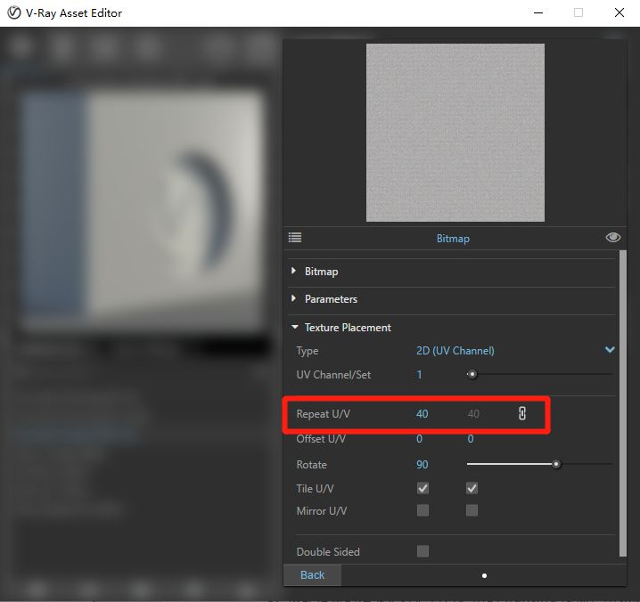Click the list menu icon beside Bitmap
This screenshot has width=640, height=602.
point(295,238)
